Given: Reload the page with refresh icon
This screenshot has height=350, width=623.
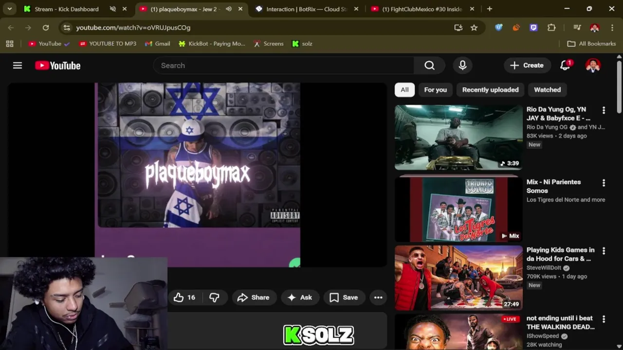Looking at the screenshot, I should coord(46,28).
